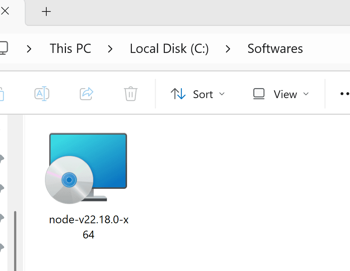This screenshot has height=271, width=350.
Task: Go to This PC breadcrumb
Action: [70, 48]
